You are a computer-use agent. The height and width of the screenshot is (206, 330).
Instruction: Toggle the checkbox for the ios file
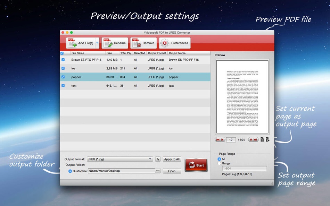[63, 68]
